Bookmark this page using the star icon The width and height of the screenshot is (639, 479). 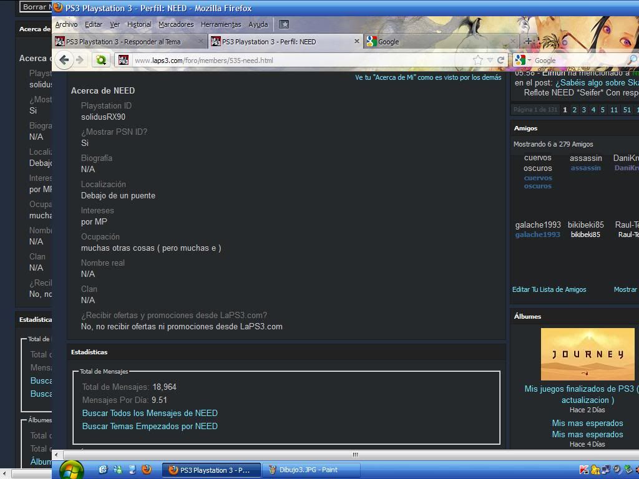(x=478, y=60)
